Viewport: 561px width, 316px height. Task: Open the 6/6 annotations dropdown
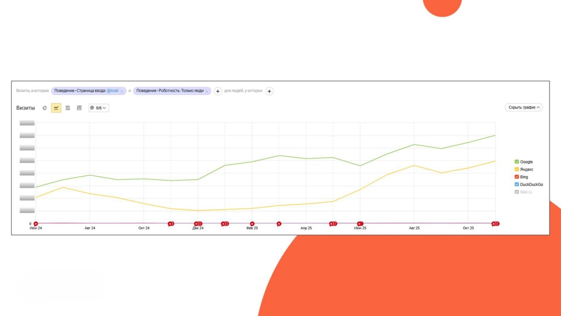pyautogui.click(x=99, y=108)
